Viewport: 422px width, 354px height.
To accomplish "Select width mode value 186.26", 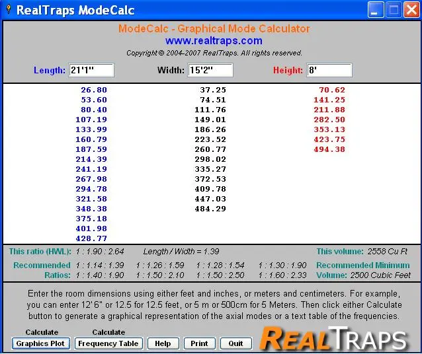I will click(210, 129).
